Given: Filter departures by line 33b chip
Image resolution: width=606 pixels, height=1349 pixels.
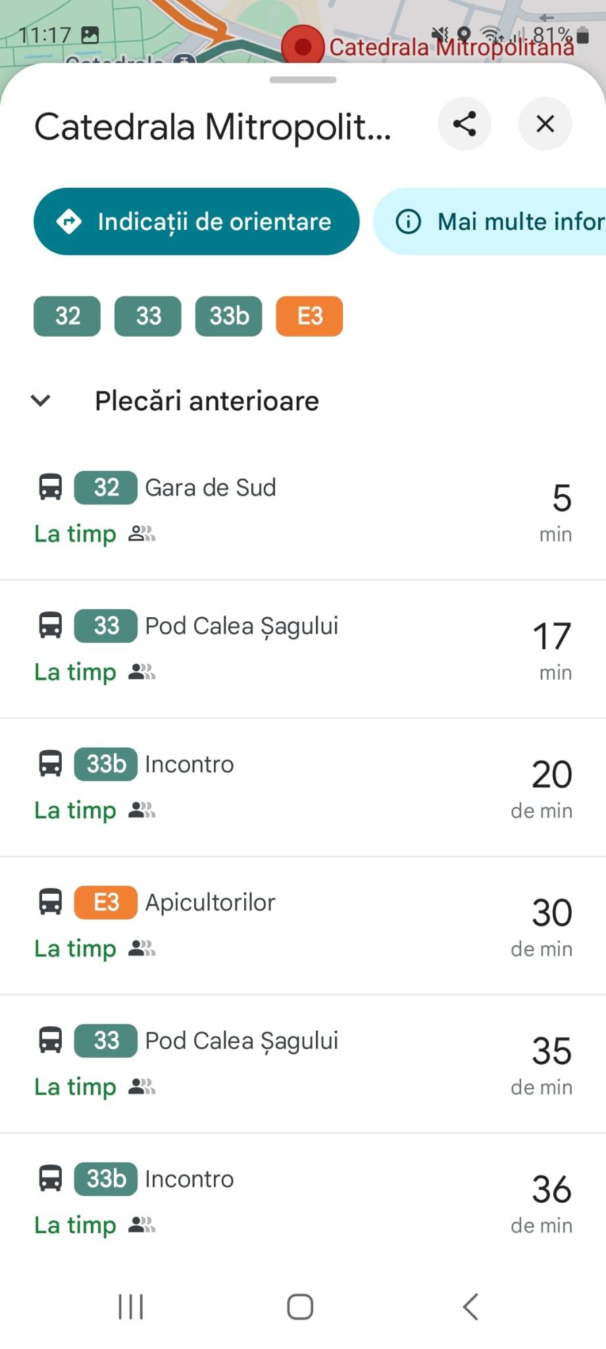Looking at the screenshot, I should pyautogui.click(x=228, y=316).
